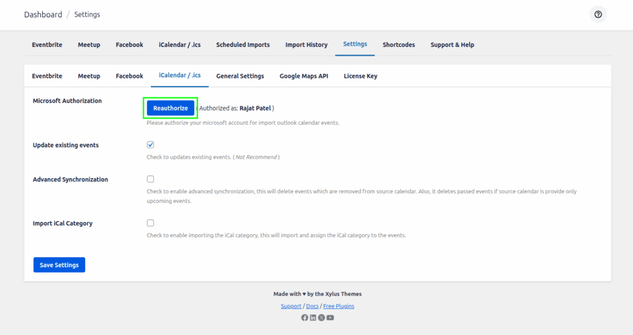
Task: Switch to the Scheduled Imports tab
Action: [x=243, y=45]
